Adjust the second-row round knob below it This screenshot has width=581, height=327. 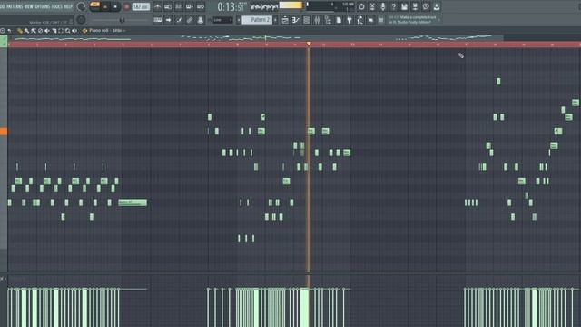[x=81, y=20]
